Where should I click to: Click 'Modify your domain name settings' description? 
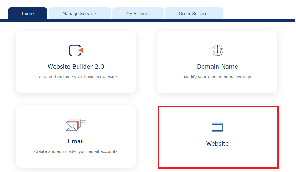coord(217,77)
